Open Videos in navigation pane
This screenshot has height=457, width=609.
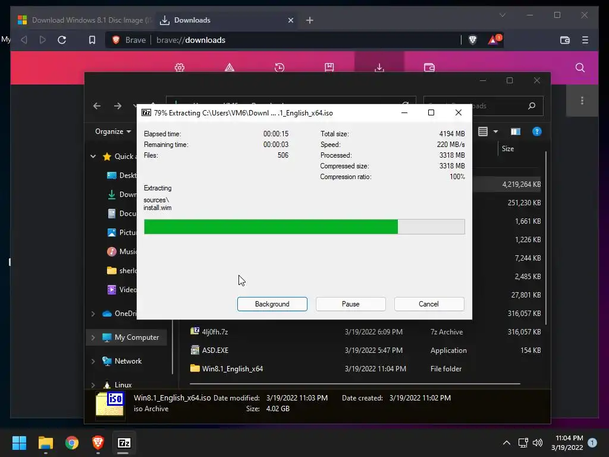pyautogui.click(x=121, y=290)
